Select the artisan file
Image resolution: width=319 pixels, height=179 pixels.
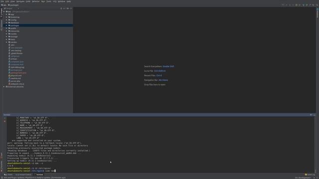click(x=14, y=59)
